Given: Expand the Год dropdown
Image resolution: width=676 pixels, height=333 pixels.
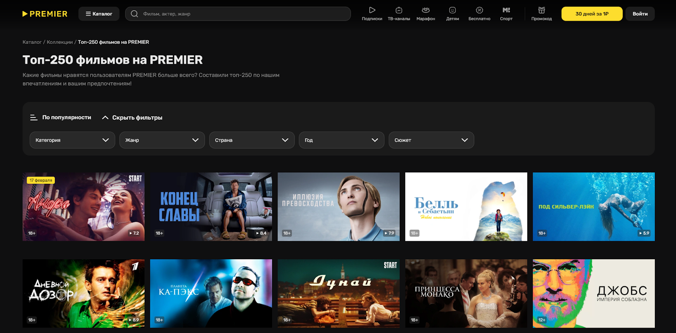Looking at the screenshot, I should 341,140.
